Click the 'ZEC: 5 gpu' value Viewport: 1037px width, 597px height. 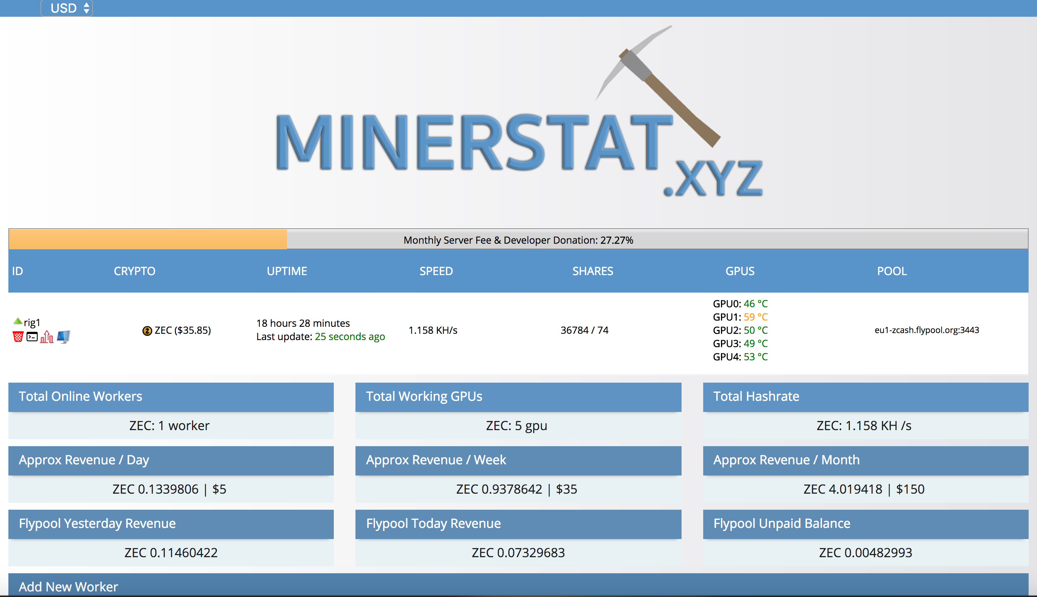tap(517, 426)
